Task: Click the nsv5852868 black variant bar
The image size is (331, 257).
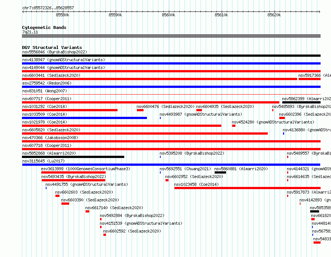Action: coord(73,157)
